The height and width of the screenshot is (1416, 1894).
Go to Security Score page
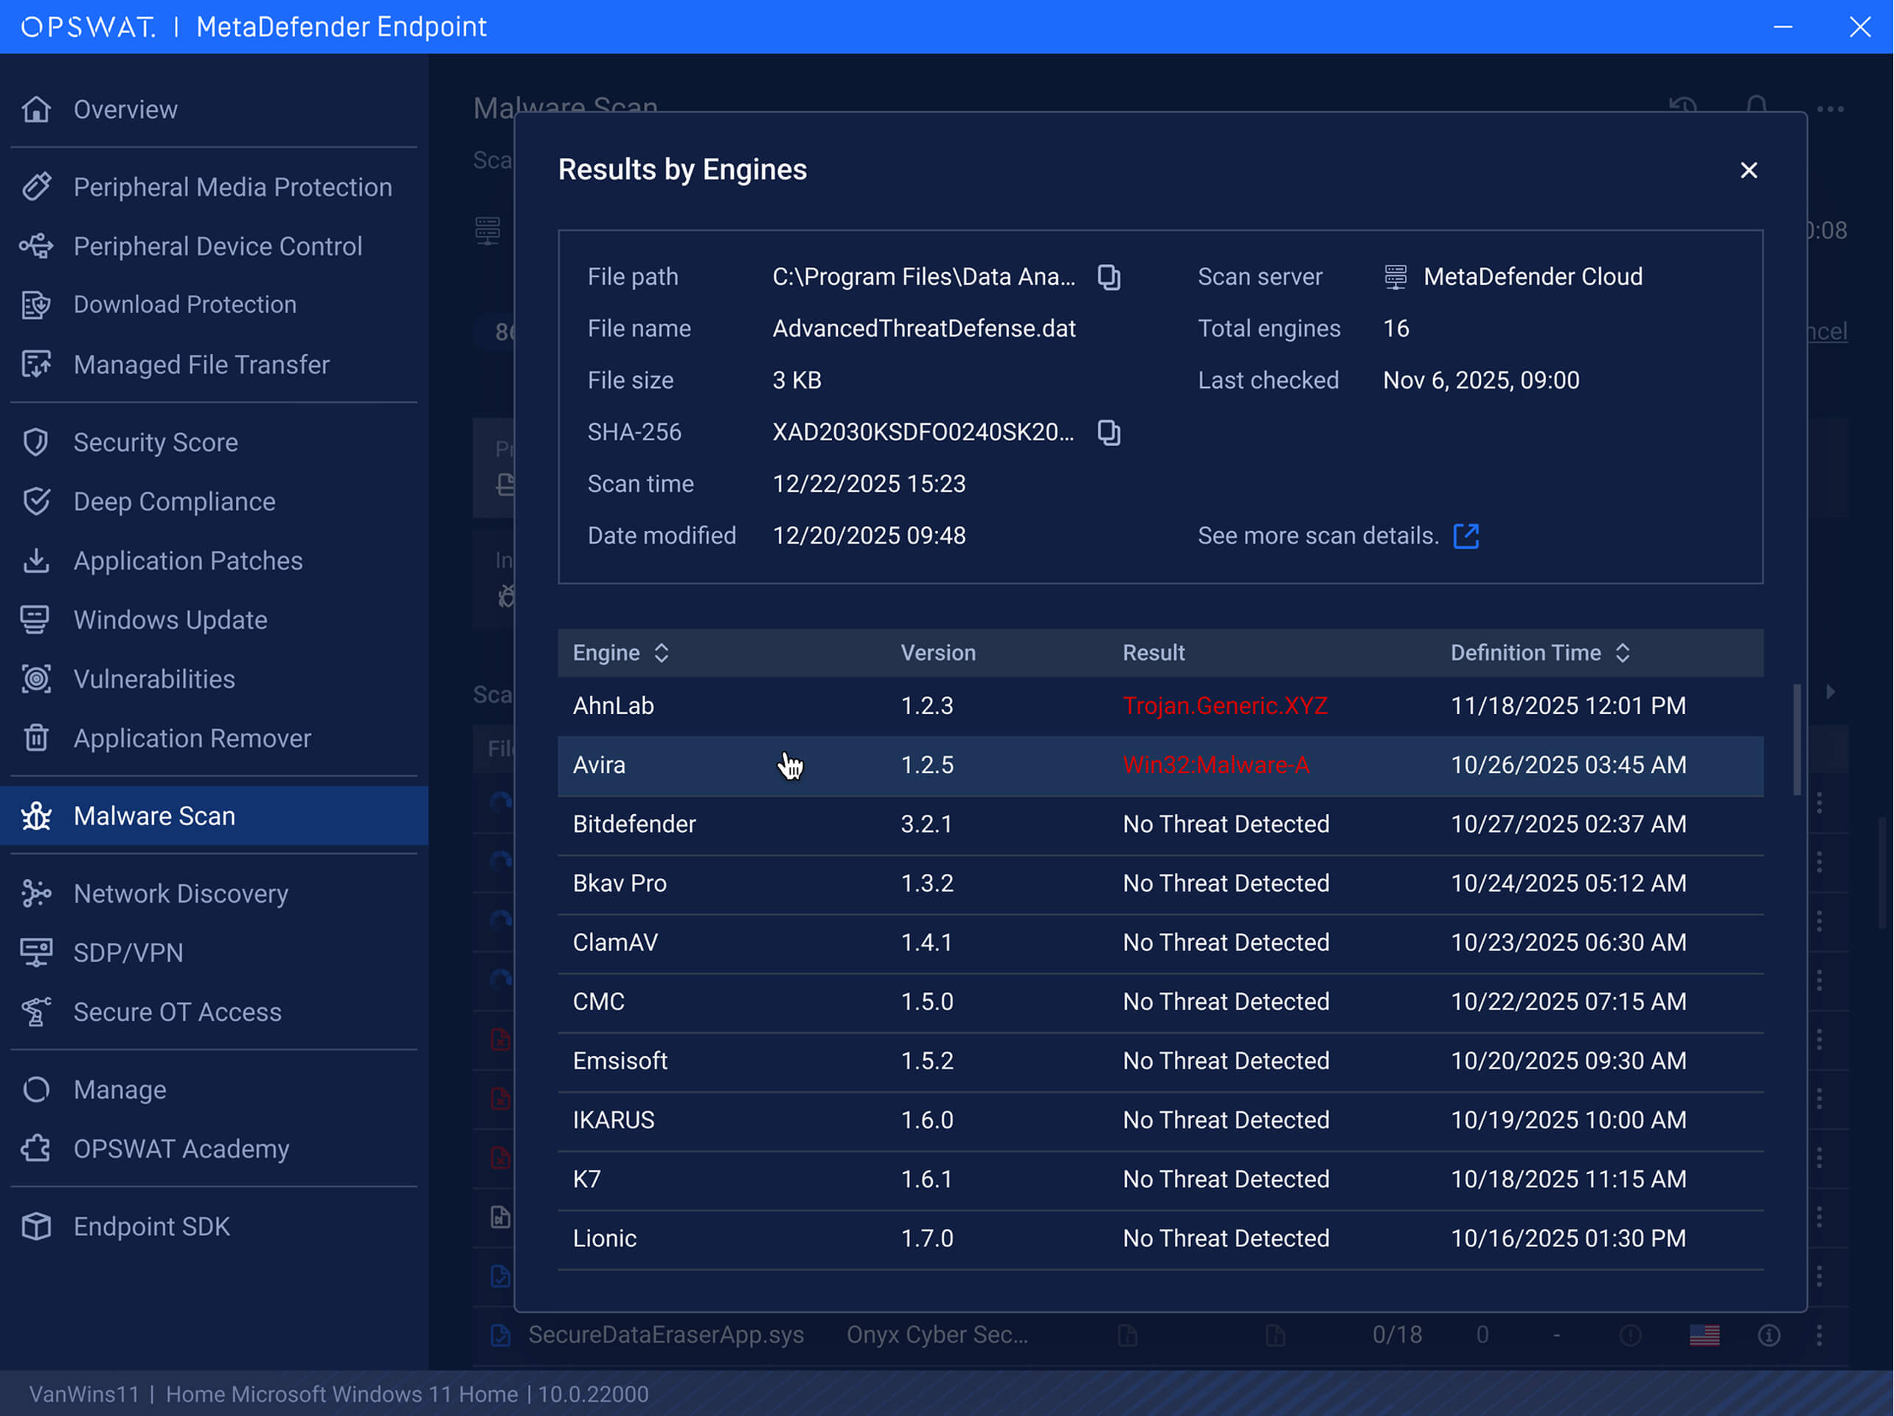pyautogui.click(x=156, y=442)
